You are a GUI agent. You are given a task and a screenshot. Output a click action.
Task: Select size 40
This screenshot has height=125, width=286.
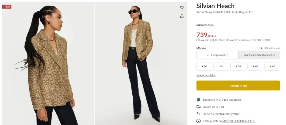255,66
